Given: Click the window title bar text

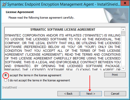Looking at the screenshot, I should click(x=64, y=4).
